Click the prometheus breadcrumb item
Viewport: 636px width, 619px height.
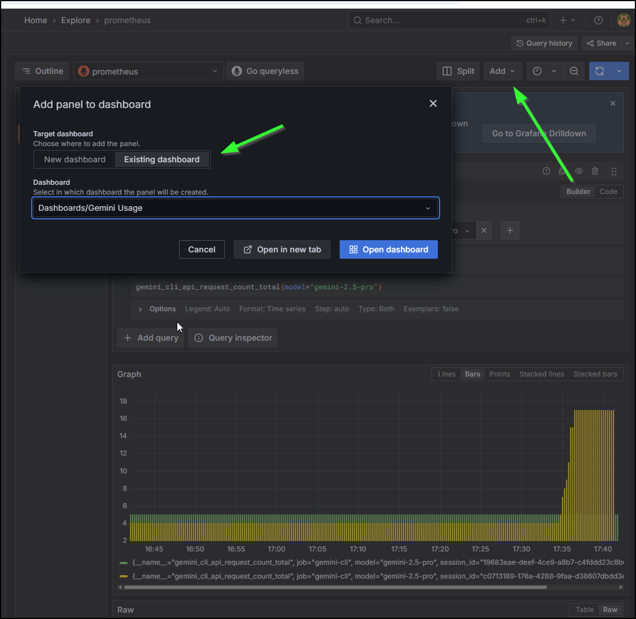point(127,20)
